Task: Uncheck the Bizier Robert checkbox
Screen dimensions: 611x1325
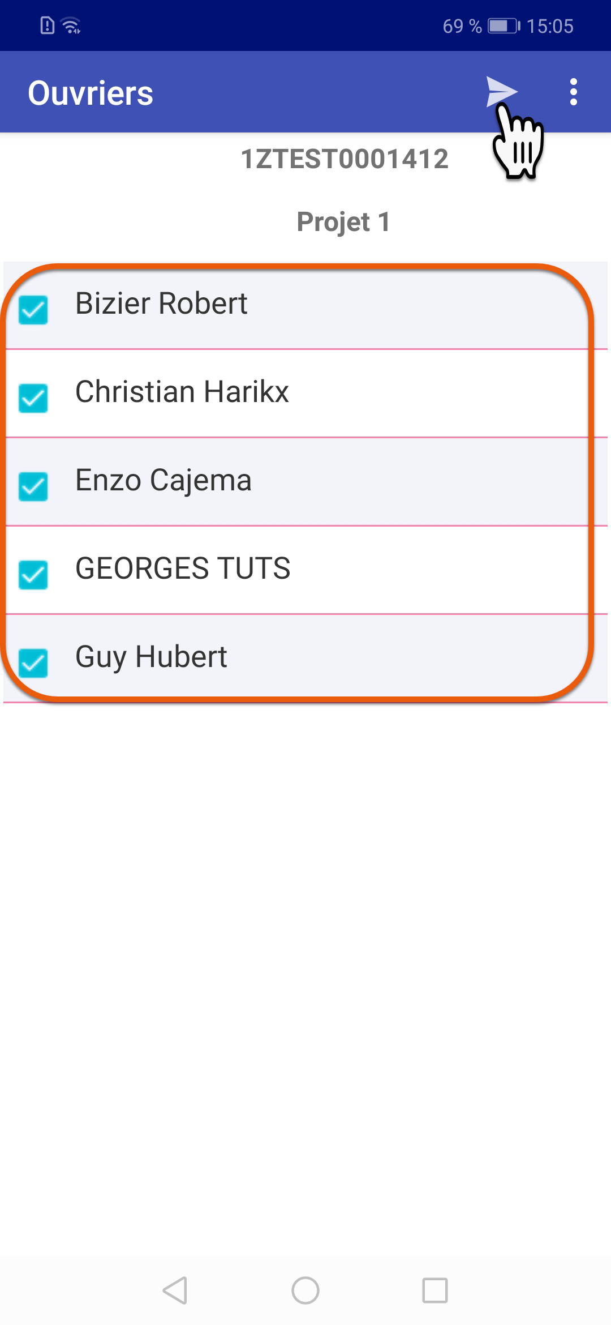Action: (33, 310)
